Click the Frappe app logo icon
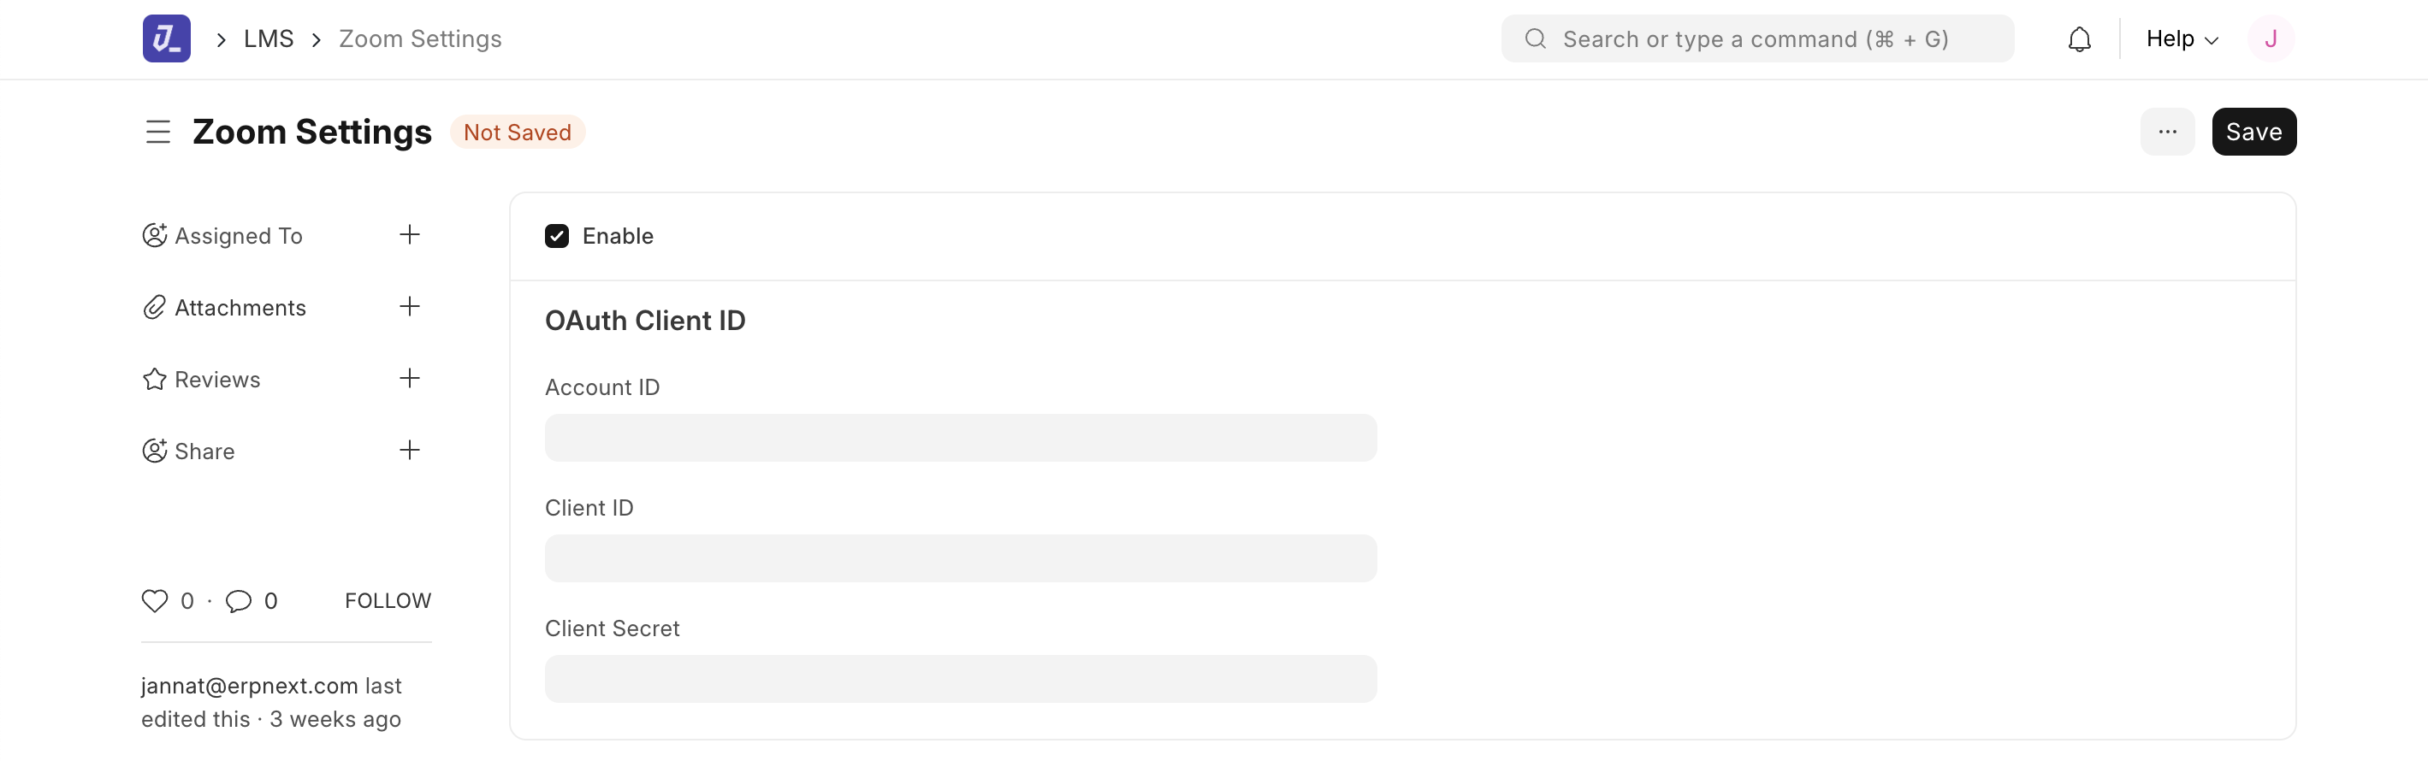2428x761 pixels. (x=167, y=38)
